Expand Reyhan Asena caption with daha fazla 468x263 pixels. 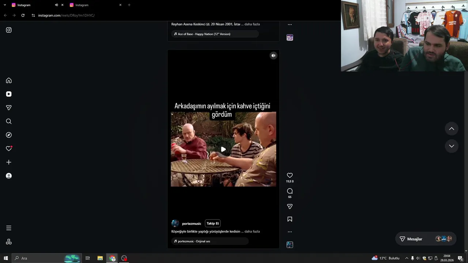click(252, 24)
